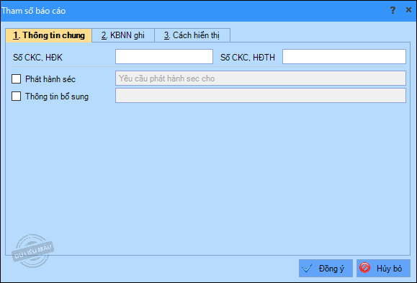Click the Số CKC, HĐK label
Screen dimensions: 417x283
(37, 57)
